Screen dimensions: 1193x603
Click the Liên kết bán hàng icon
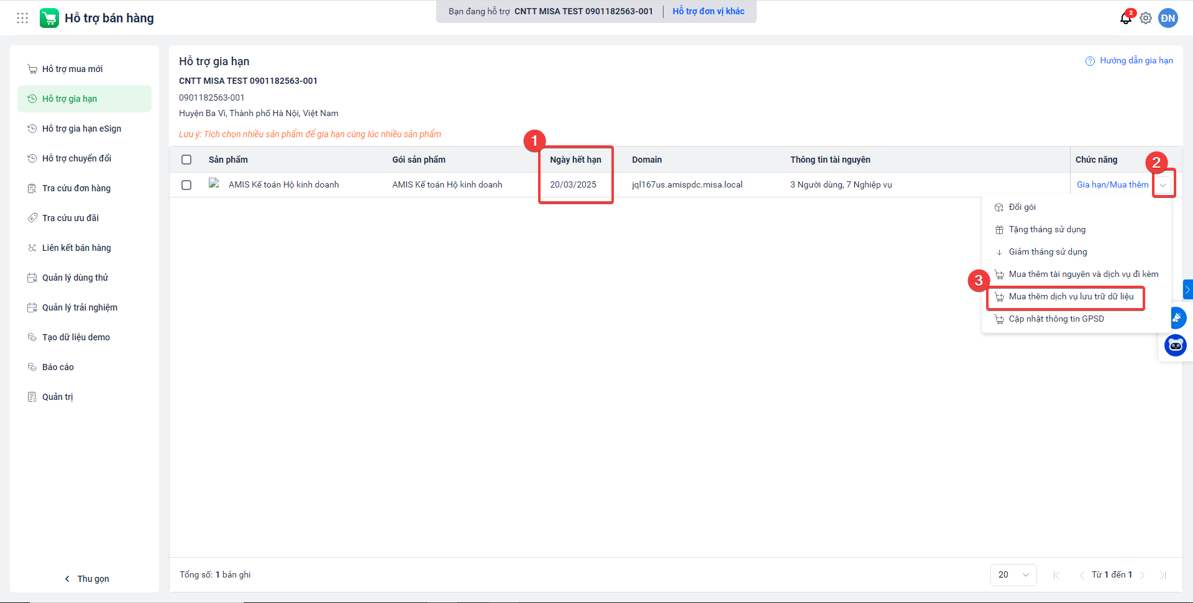click(x=32, y=248)
